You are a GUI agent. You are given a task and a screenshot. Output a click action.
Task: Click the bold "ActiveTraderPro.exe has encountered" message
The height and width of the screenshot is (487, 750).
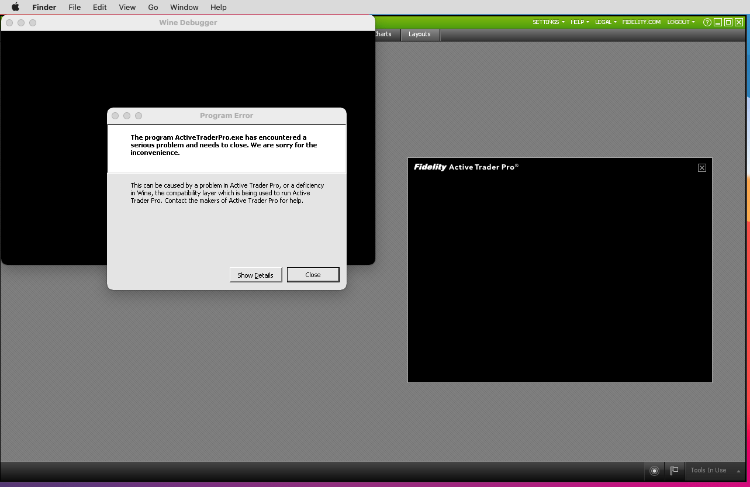(x=224, y=145)
